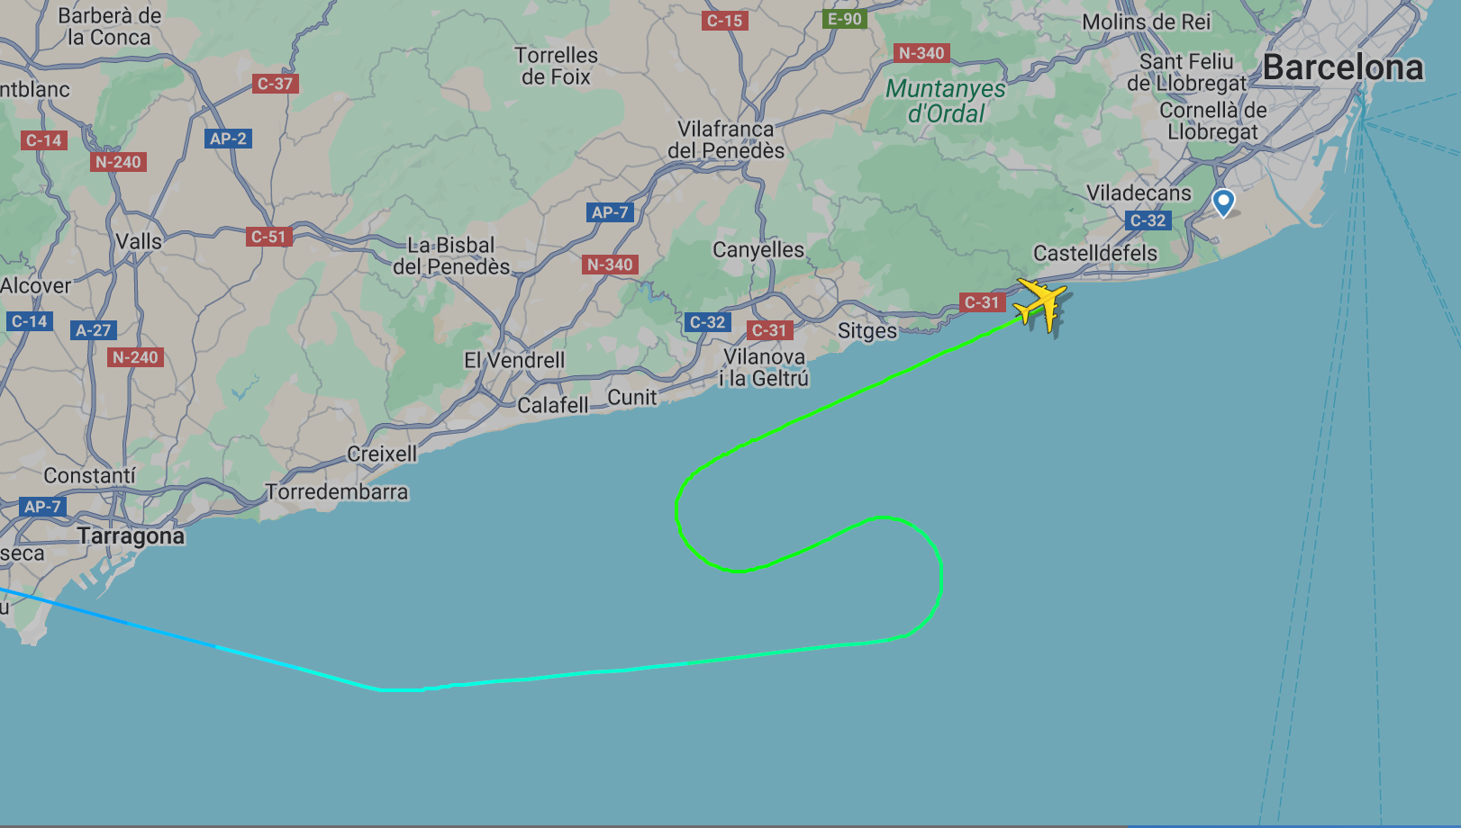Click the A-27 road shield

click(94, 330)
